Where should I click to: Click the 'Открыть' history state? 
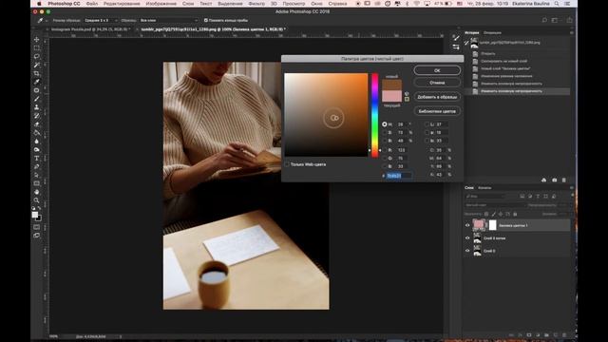click(487, 53)
